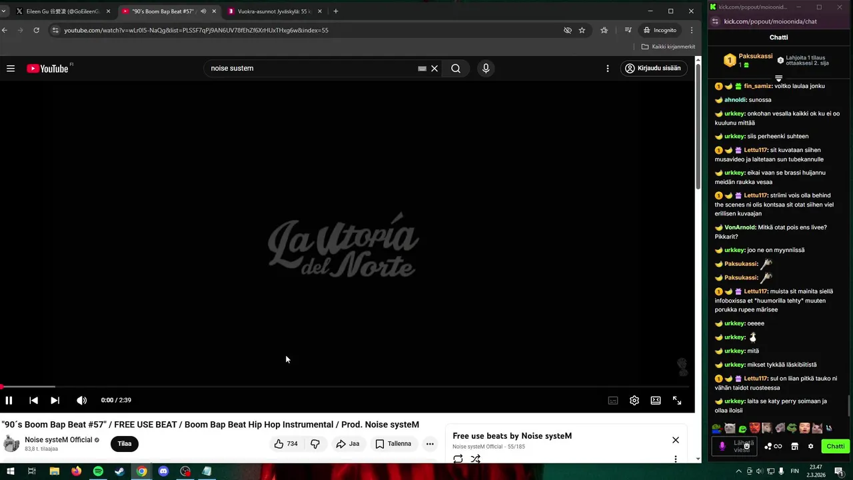Open Noise systeM Official channel name

[59, 440]
